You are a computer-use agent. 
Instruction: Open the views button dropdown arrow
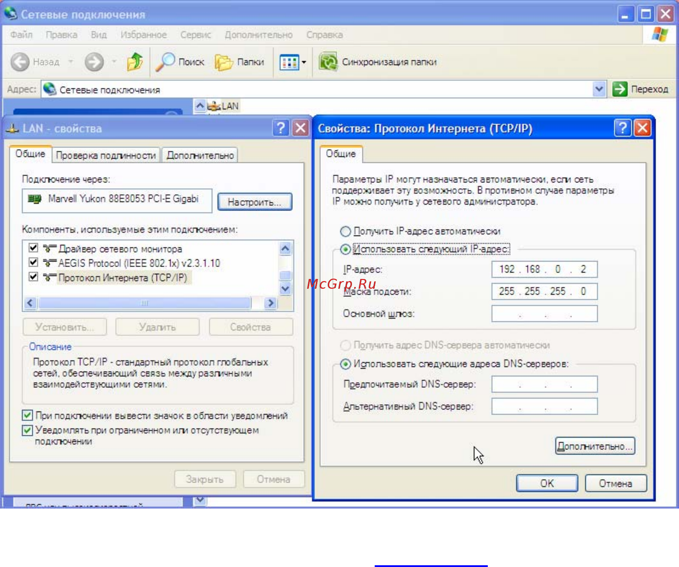click(x=304, y=63)
